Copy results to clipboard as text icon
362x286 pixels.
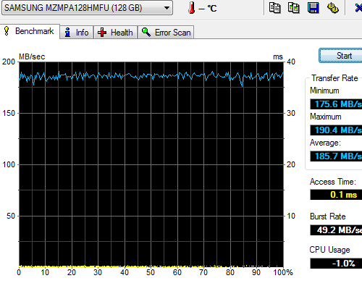tap(274, 7)
